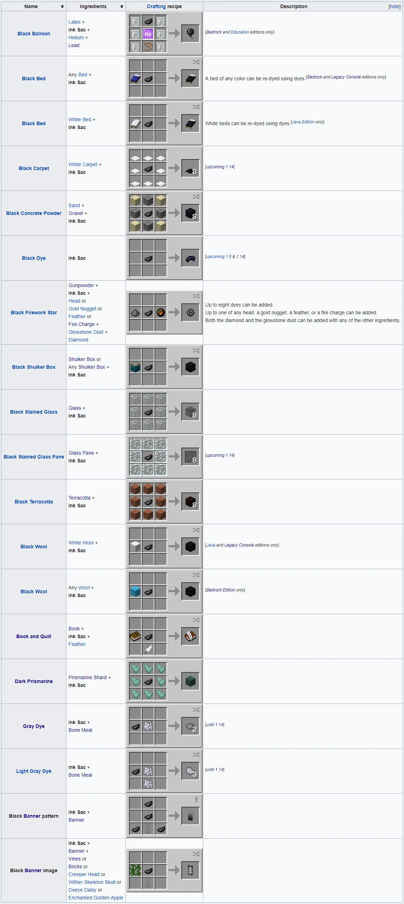This screenshot has width=404, height=904.
Task: Click the blue bed ingredient icon
Action: click(135, 78)
